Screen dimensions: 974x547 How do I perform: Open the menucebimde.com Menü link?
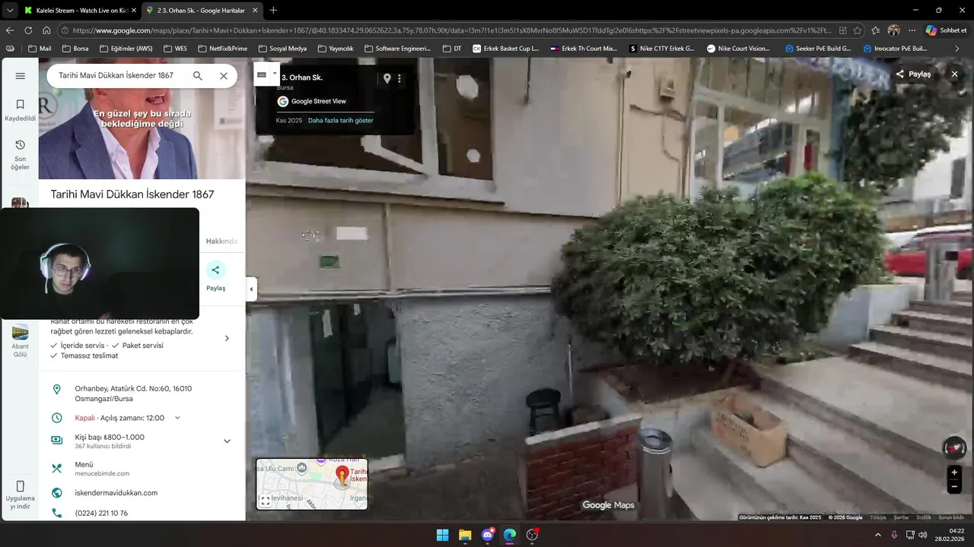pos(102,469)
